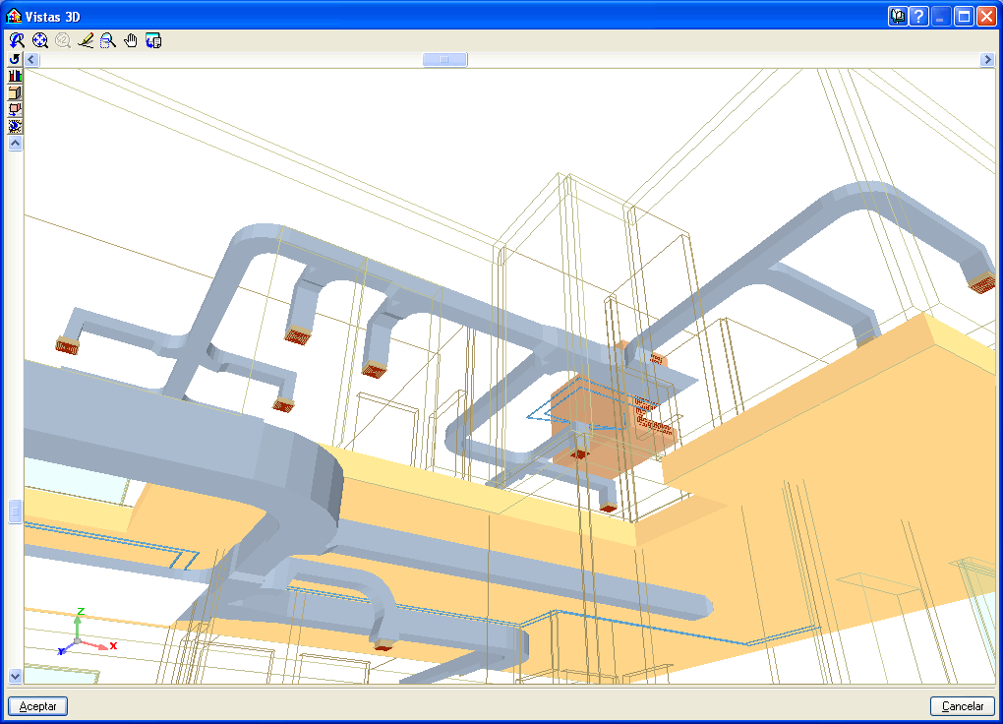Open the print view tool

point(153,40)
